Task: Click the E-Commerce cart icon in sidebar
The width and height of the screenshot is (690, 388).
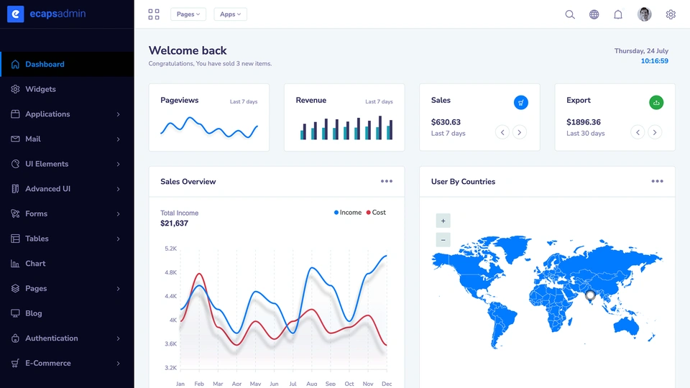Action: (15, 364)
